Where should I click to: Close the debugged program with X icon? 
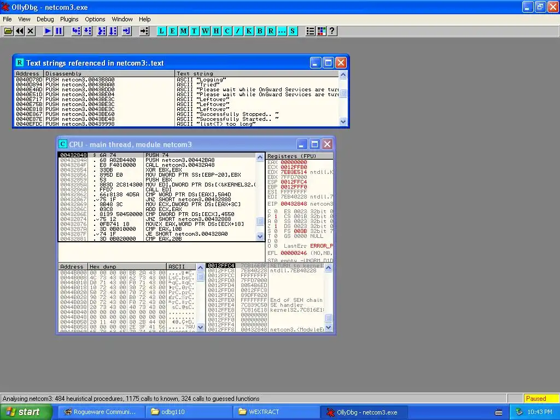click(x=31, y=31)
